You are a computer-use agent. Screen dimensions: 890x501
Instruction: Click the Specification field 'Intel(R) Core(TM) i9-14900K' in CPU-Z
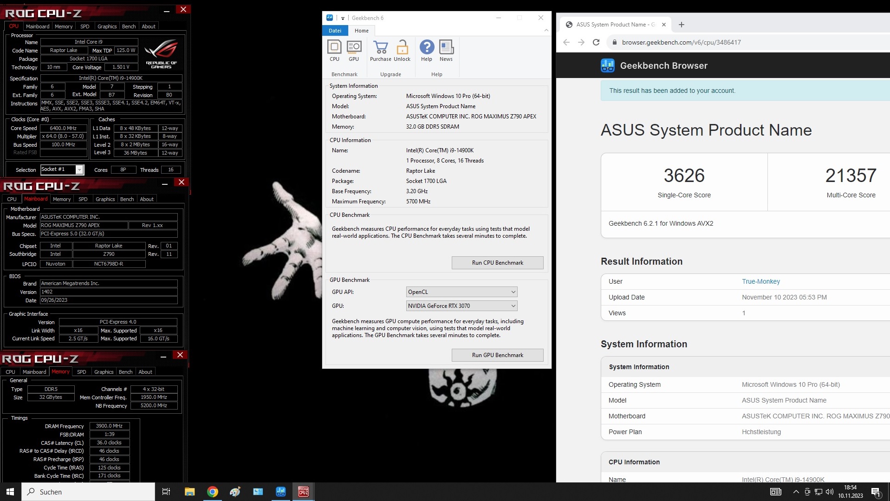click(111, 78)
